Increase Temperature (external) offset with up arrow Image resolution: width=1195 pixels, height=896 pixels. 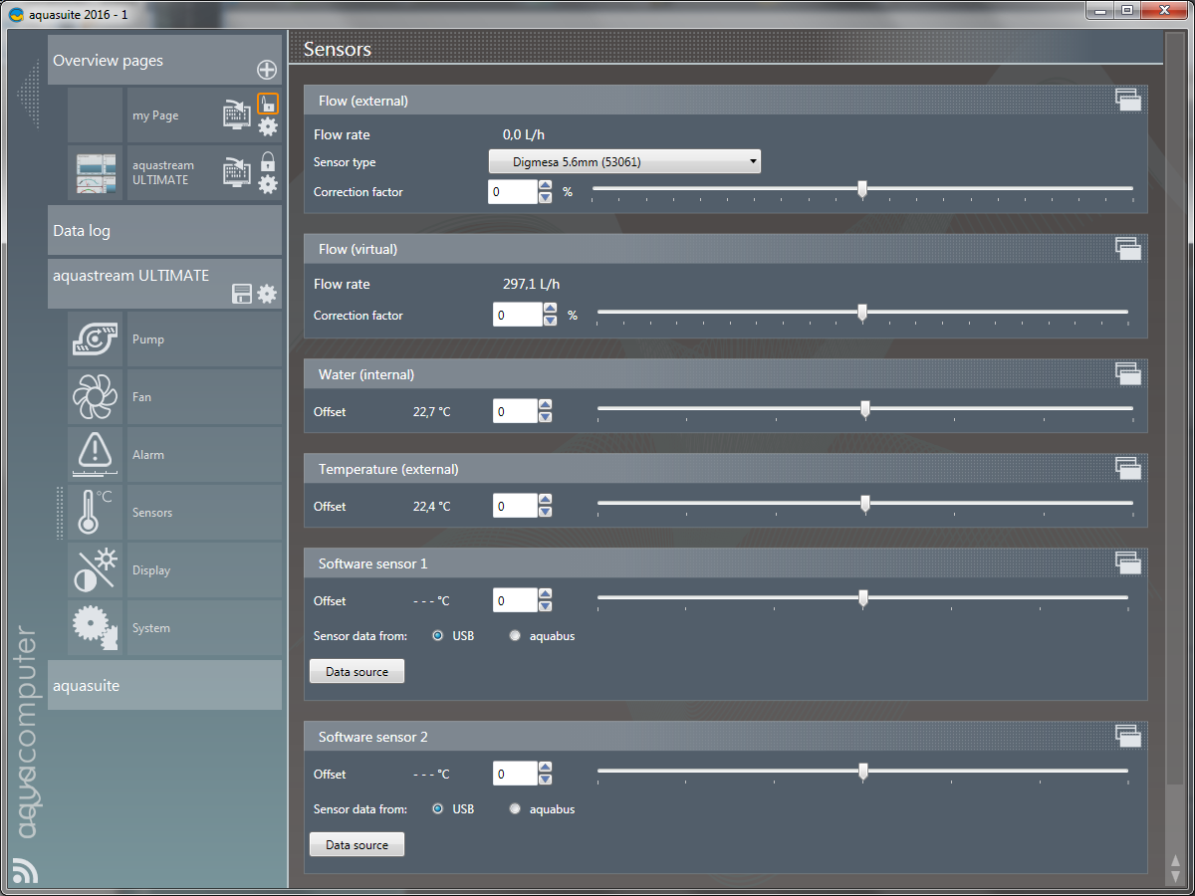tap(545, 500)
